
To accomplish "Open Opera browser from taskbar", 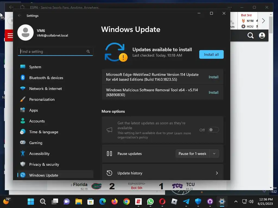I will pyautogui.click(x=162, y=201).
